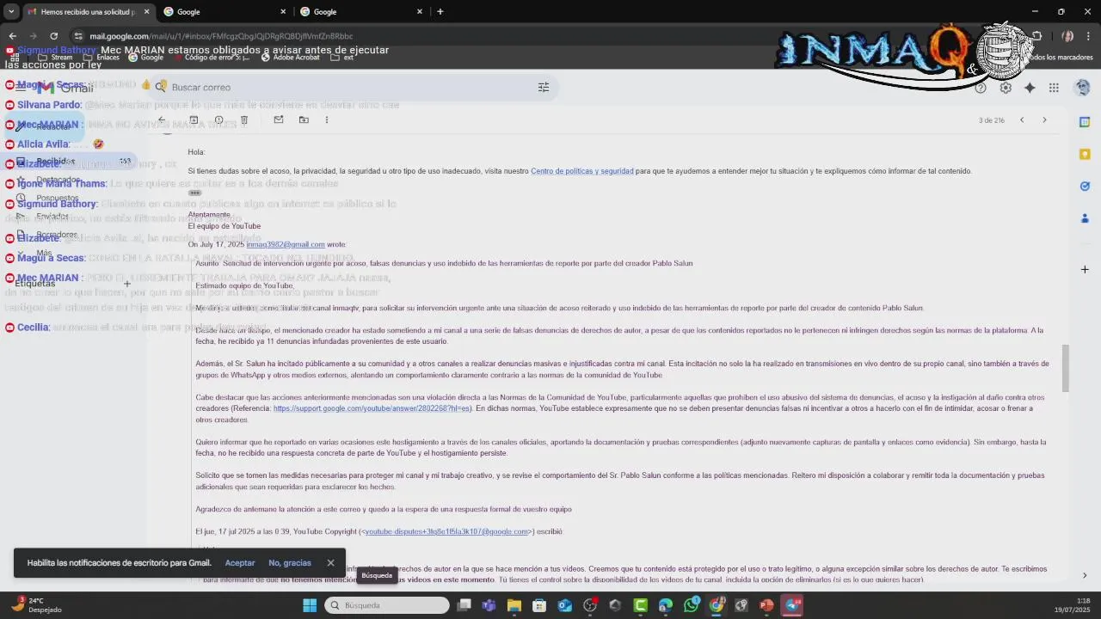Click youtube-disputes email address link
Image resolution: width=1101 pixels, height=619 pixels.
[x=446, y=531]
